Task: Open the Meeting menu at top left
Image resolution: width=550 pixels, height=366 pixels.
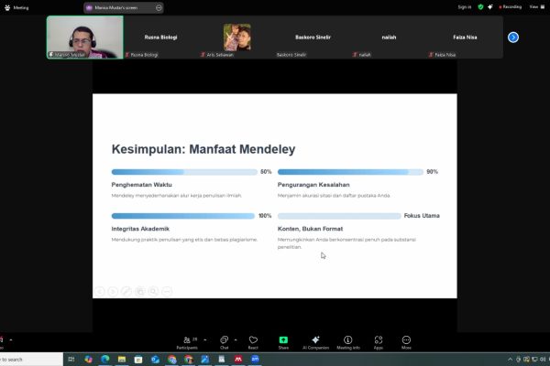Action: [16, 7]
